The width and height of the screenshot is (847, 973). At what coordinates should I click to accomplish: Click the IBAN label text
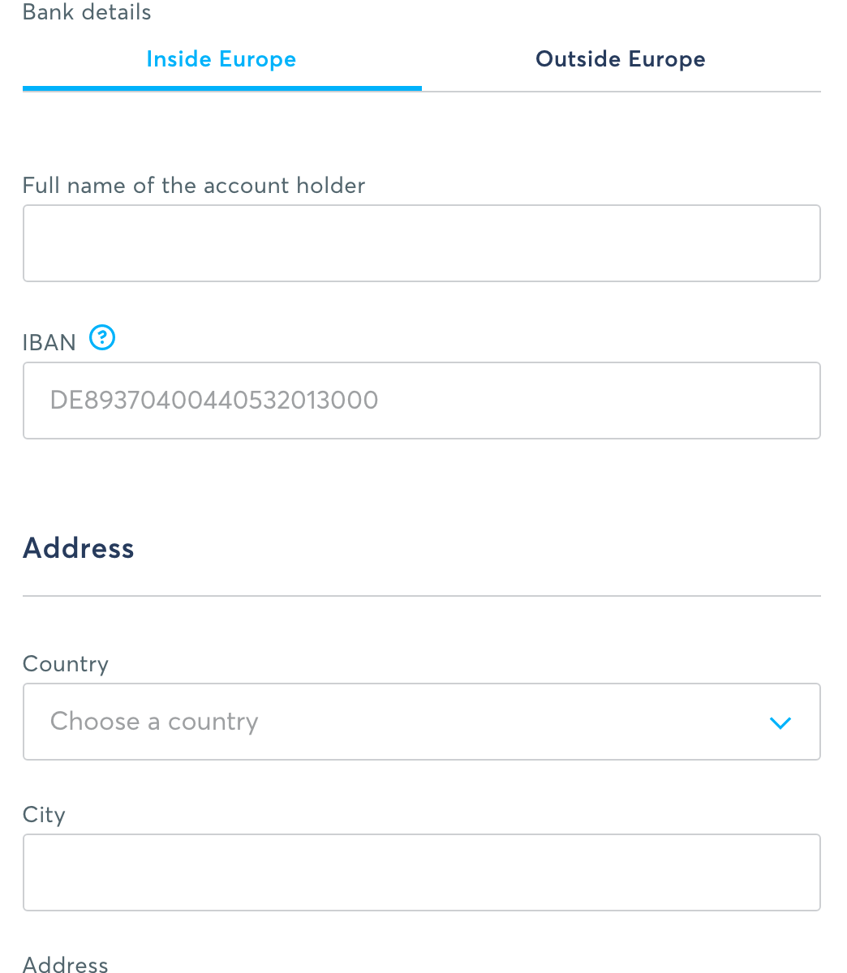(x=49, y=342)
